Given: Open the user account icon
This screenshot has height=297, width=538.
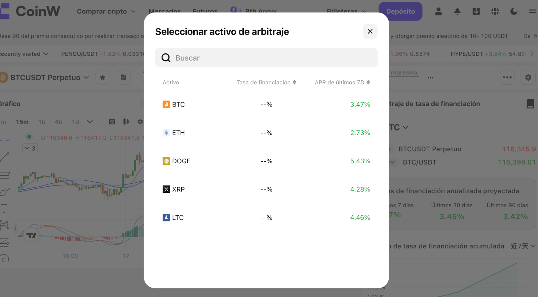Looking at the screenshot, I should tap(438, 11).
